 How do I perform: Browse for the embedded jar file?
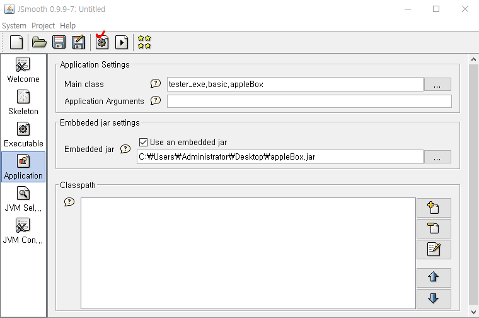[x=437, y=157]
